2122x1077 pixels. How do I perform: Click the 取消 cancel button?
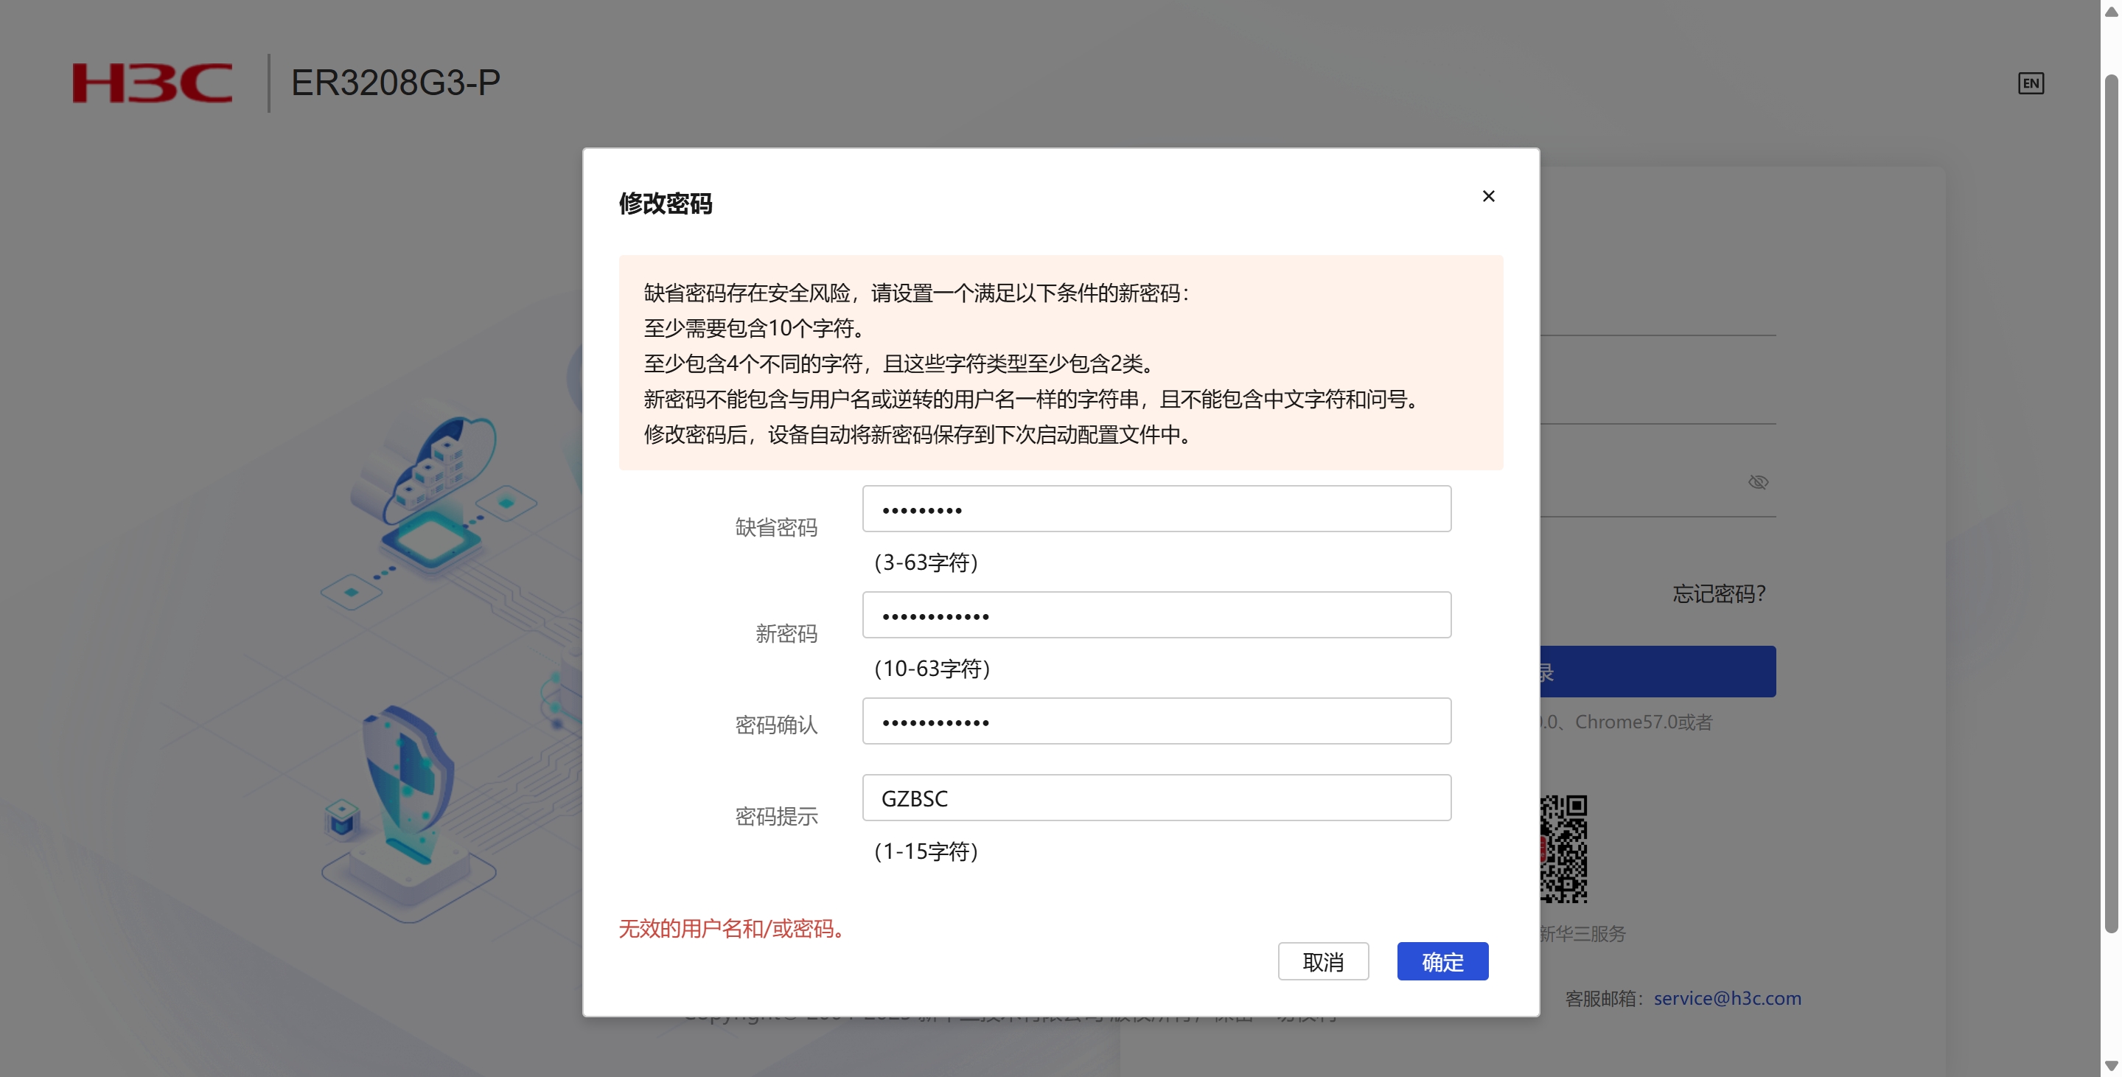pyautogui.click(x=1322, y=961)
